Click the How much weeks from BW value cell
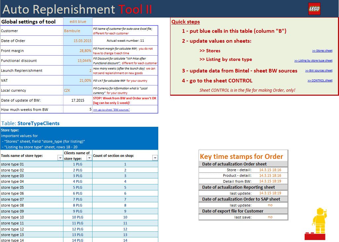 point(78,109)
